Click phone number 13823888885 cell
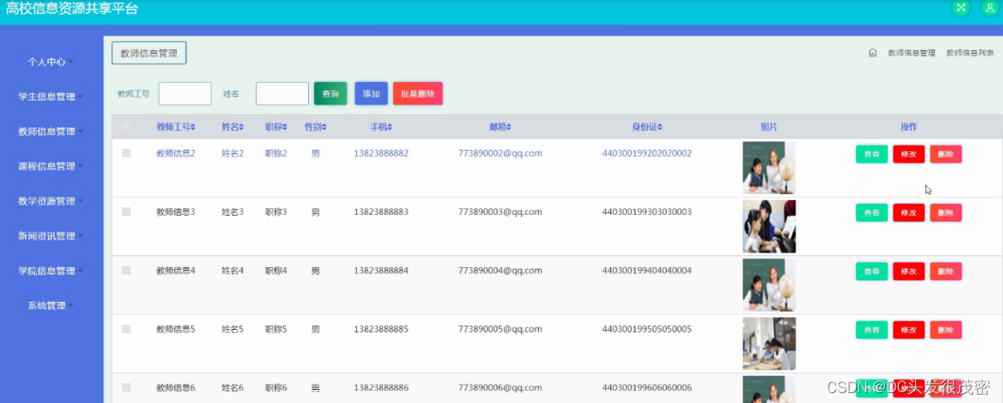This screenshot has width=1003, height=403. click(381, 329)
